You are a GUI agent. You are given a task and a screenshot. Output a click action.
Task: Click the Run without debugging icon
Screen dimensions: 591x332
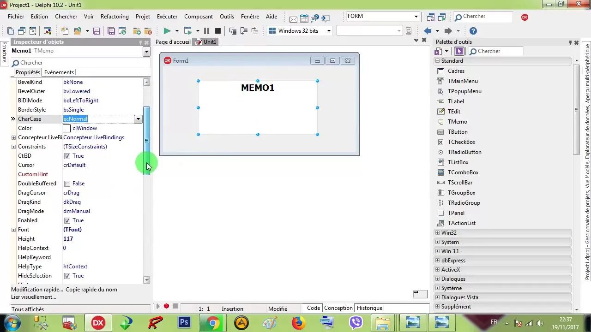point(188,31)
